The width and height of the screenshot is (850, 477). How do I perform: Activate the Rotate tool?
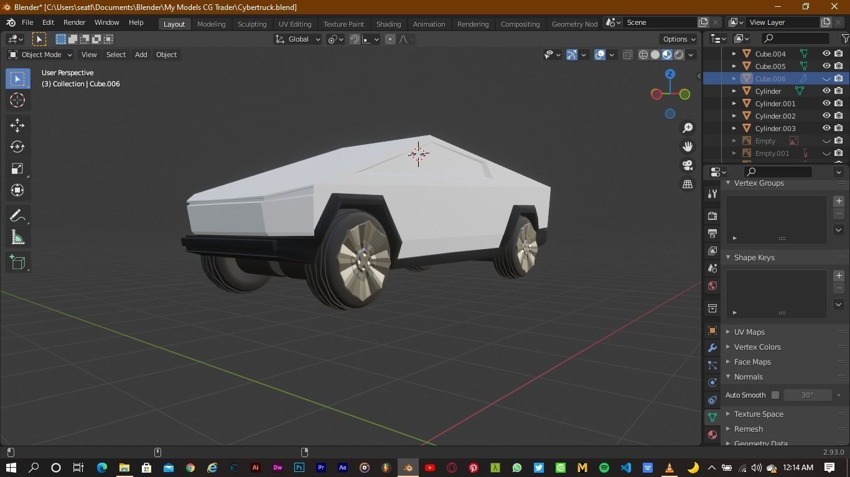click(17, 147)
